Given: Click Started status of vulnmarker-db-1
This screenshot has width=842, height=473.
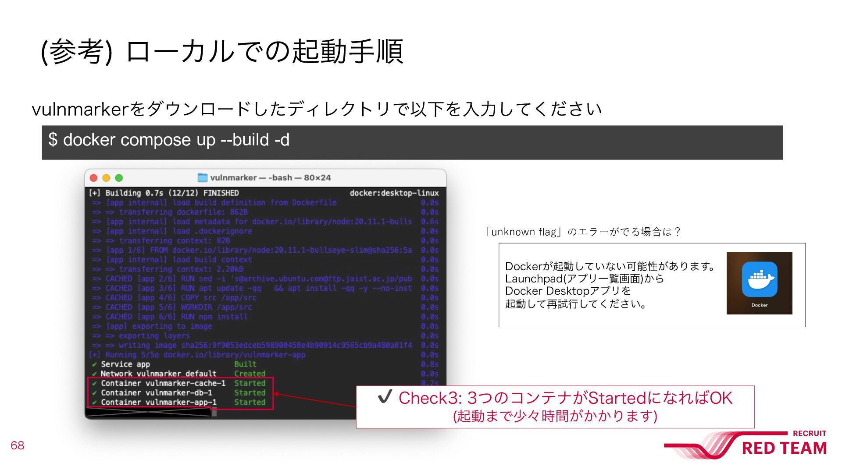Looking at the screenshot, I should [250, 393].
